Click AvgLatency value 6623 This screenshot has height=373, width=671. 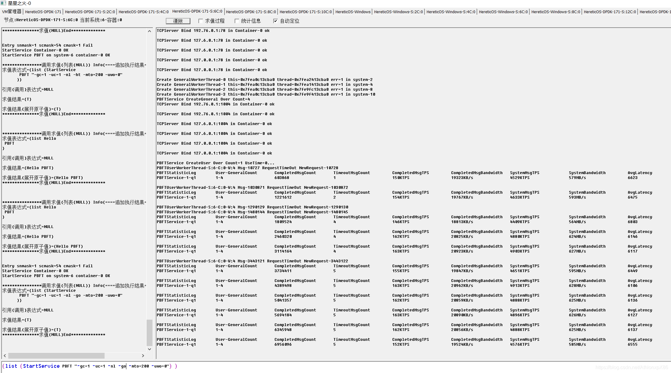[632, 177]
